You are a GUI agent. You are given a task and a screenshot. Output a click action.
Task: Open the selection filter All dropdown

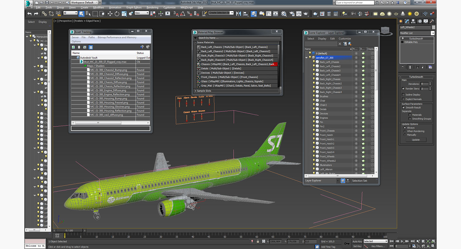pos(70,13)
